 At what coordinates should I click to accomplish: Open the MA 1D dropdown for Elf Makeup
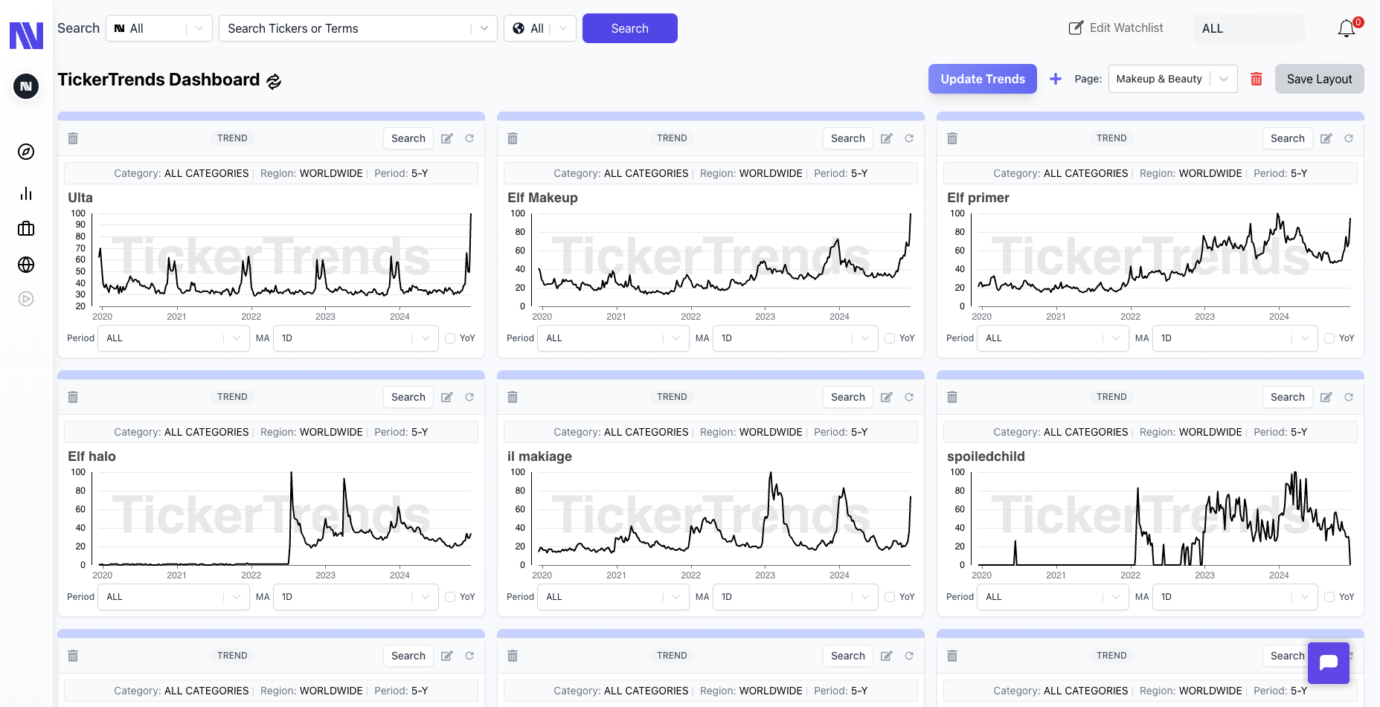795,338
